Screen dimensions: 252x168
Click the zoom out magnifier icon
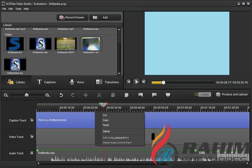tap(6, 95)
